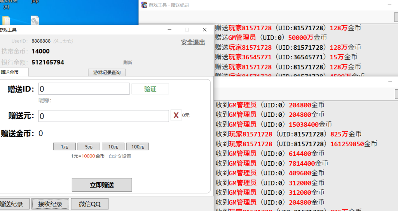Click 立即赠送 to send the gift

click(102, 185)
